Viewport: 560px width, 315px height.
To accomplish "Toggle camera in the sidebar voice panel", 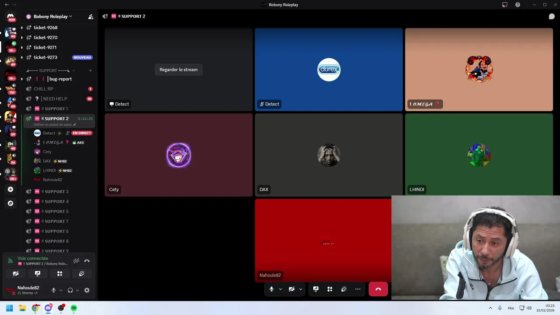I will (x=16, y=273).
